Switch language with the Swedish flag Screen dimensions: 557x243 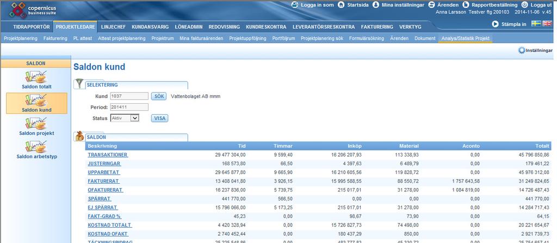pos(536,24)
